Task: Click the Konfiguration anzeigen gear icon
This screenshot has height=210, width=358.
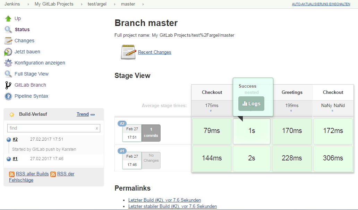Action: click(x=8, y=63)
